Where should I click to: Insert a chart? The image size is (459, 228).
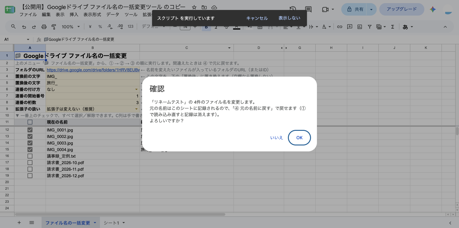(360, 27)
